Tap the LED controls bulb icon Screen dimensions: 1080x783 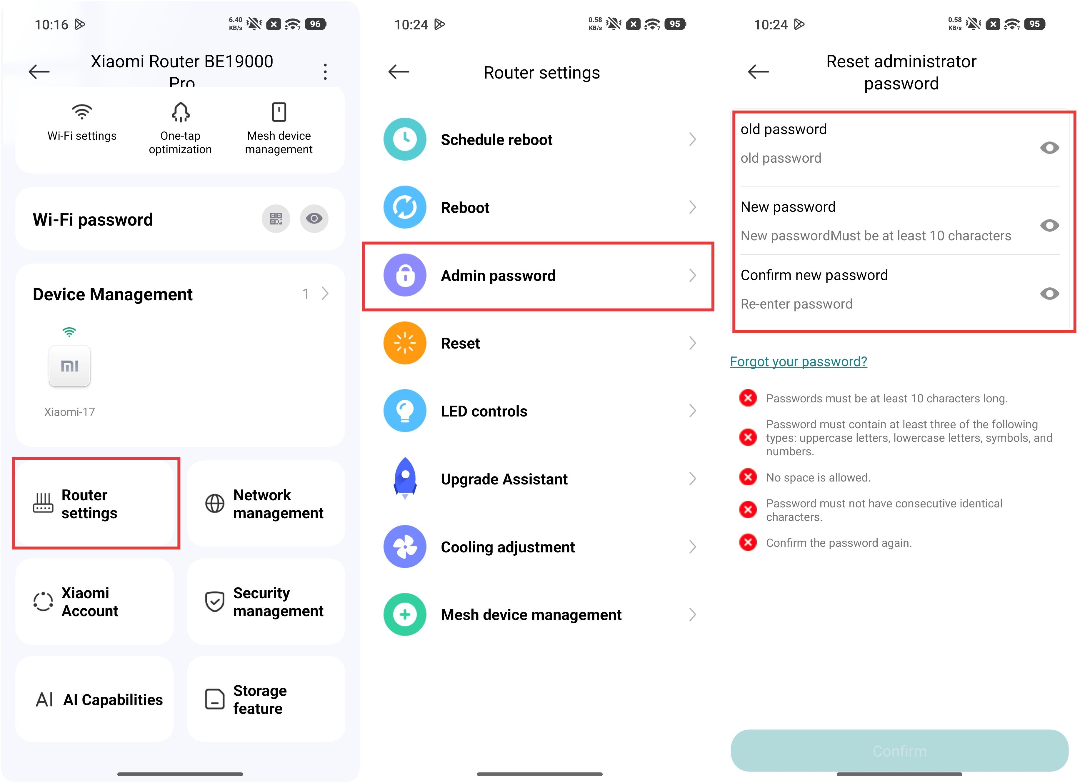pos(405,411)
